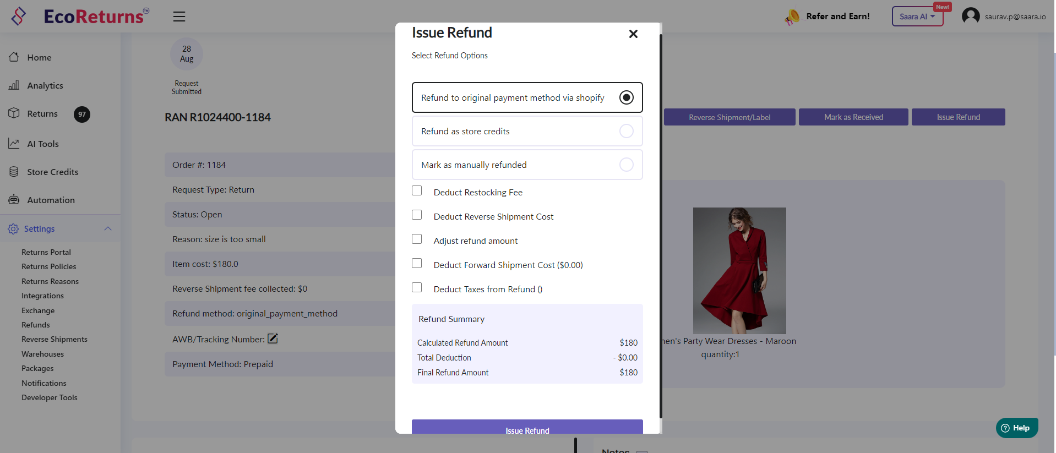
Task: Close the Issue Refund dialog
Action: pyautogui.click(x=633, y=34)
